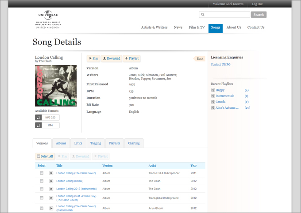The image size is (301, 213).
Task: Play the Transglobal Underground version row
Action: (51, 198)
